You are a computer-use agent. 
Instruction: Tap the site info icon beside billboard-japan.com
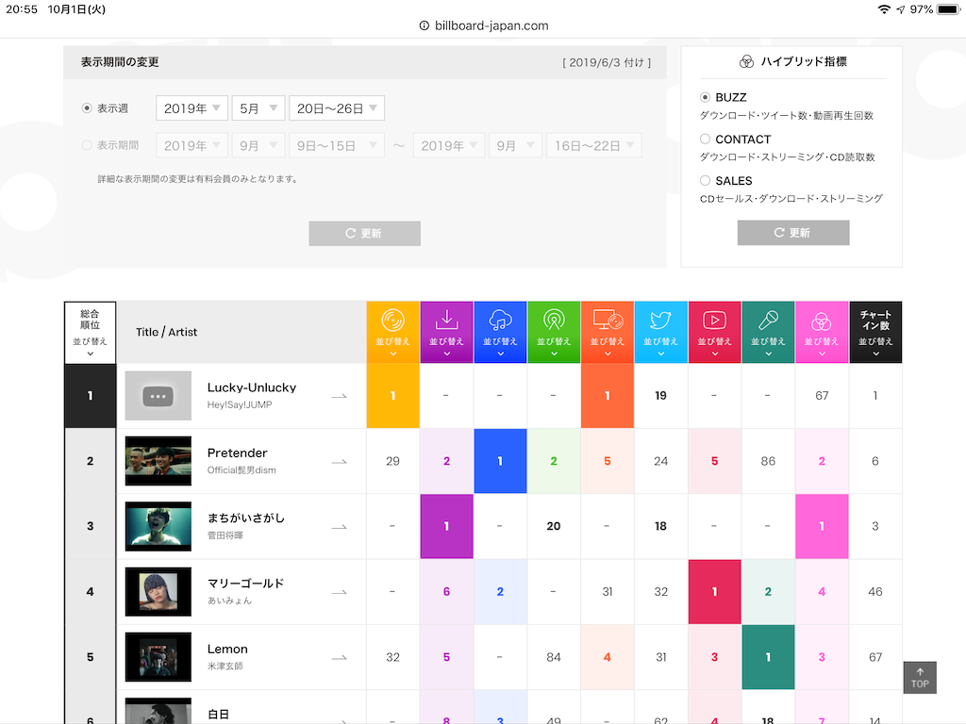(x=424, y=25)
